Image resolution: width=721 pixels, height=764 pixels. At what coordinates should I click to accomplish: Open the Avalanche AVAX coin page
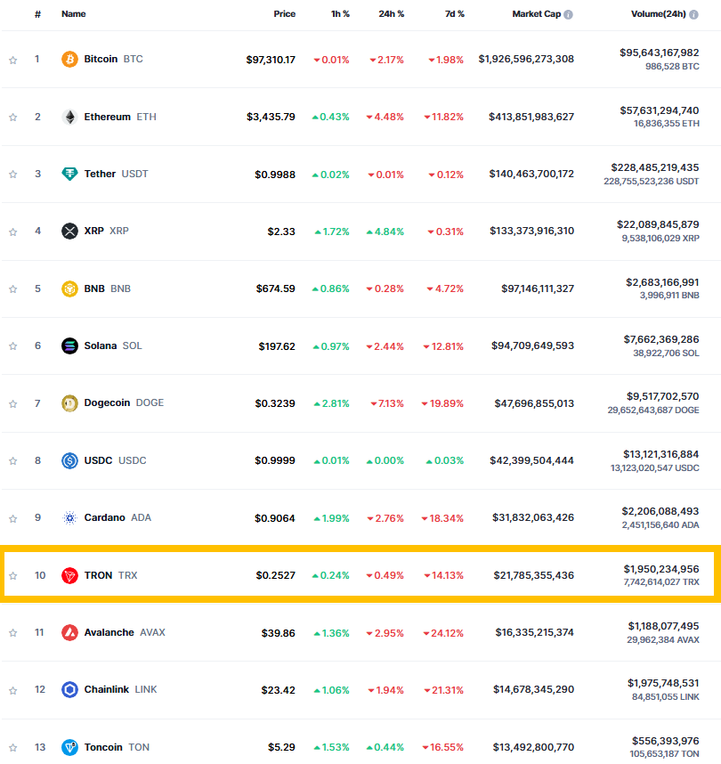125,632
